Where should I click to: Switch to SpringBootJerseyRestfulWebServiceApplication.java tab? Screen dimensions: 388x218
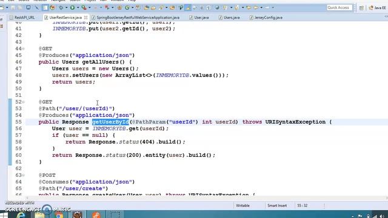coord(136,18)
